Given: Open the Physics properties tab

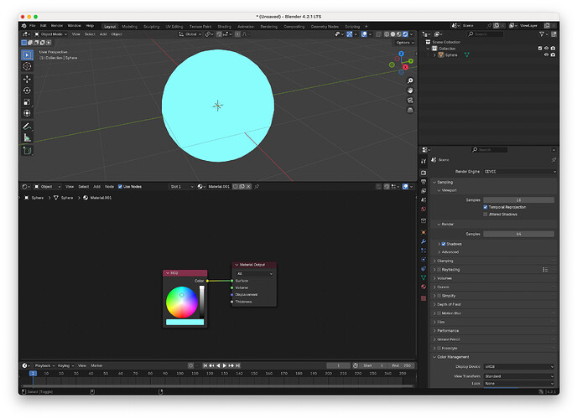Looking at the screenshot, I should pos(424,260).
